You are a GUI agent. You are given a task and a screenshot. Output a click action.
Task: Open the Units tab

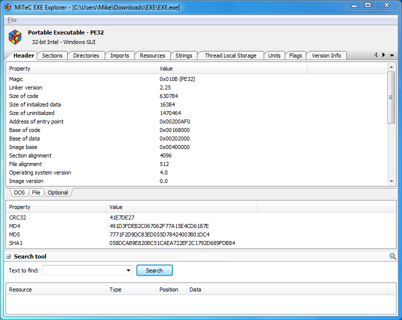tap(274, 55)
